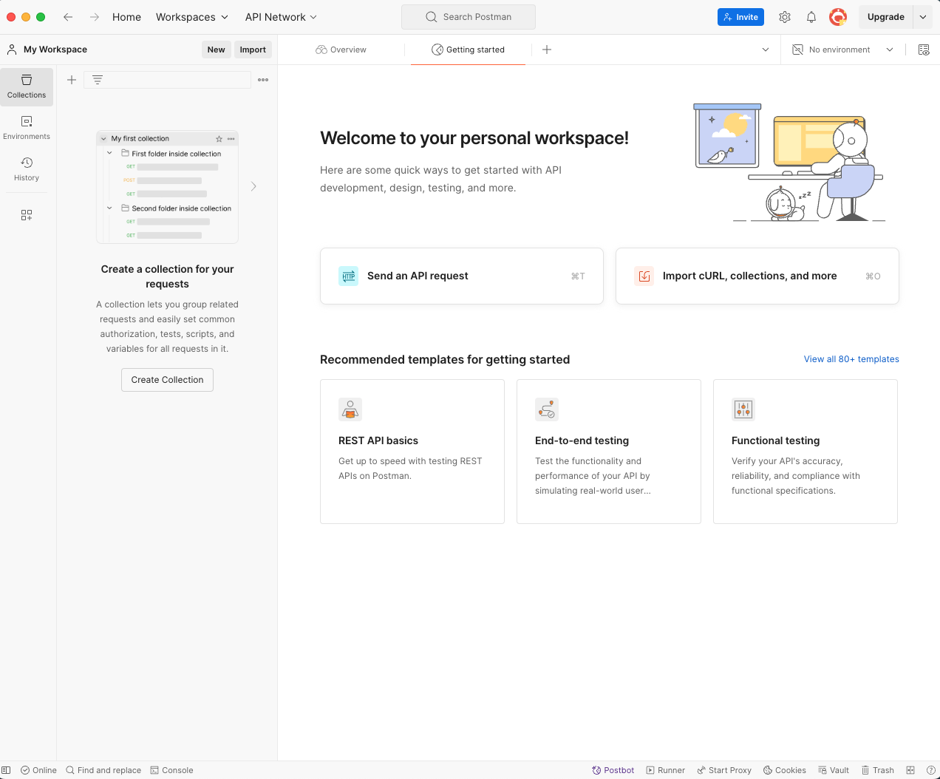Open the End-to-end testing template
Image resolution: width=940 pixels, height=779 pixels.
[x=609, y=452]
